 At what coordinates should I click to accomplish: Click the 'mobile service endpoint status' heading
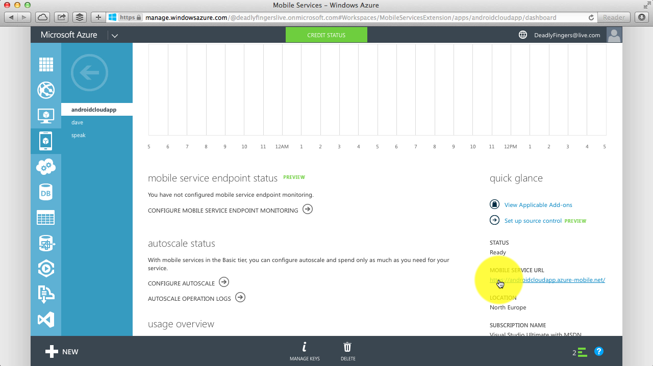pos(213,178)
